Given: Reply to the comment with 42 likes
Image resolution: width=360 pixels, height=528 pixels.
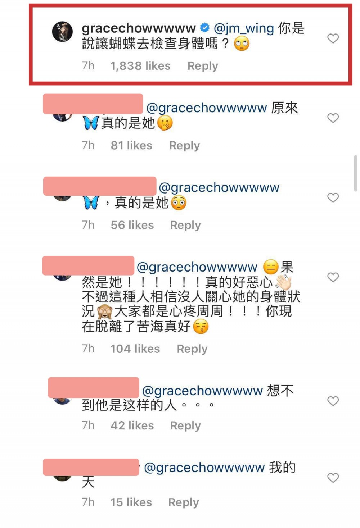Looking at the screenshot, I should (x=185, y=425).
